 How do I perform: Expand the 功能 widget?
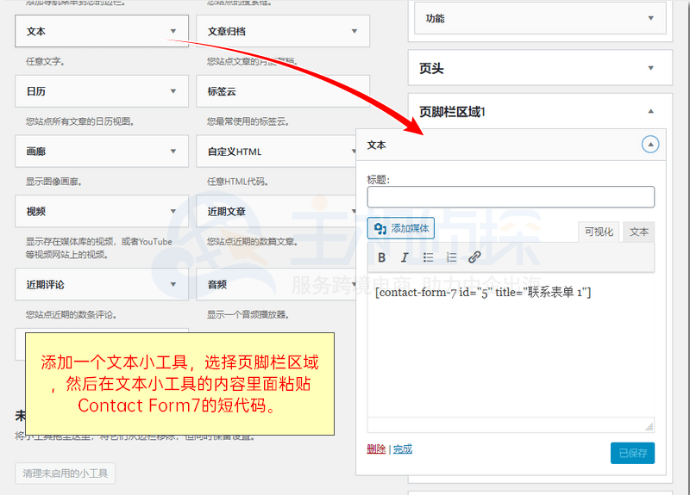tap(650, 18)
